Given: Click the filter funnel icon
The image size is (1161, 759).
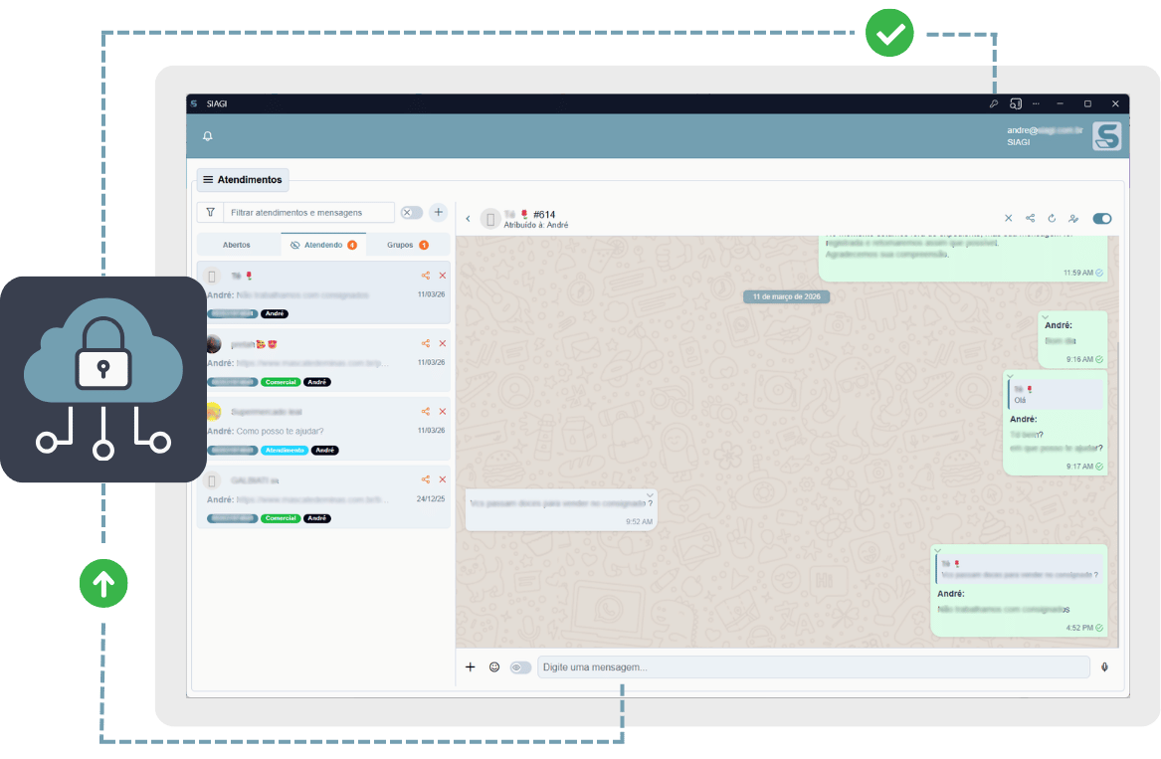Looking at the screenshot, I should click(210, 212).
